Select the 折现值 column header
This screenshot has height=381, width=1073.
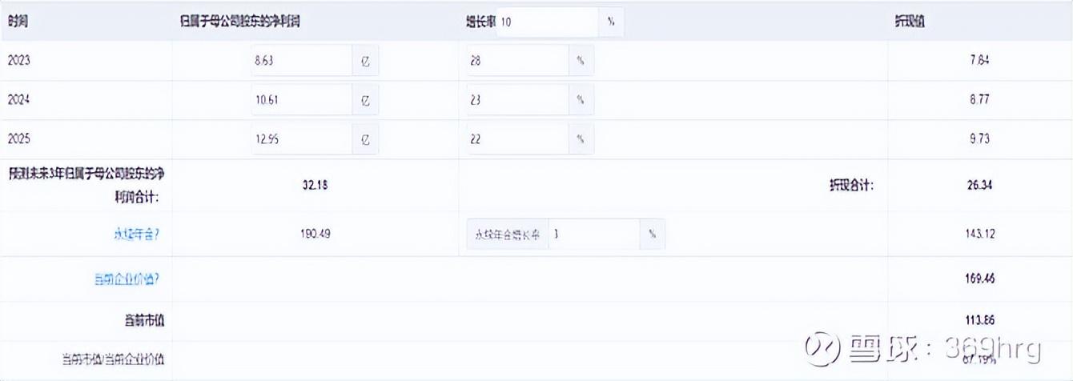pos(910,22)
